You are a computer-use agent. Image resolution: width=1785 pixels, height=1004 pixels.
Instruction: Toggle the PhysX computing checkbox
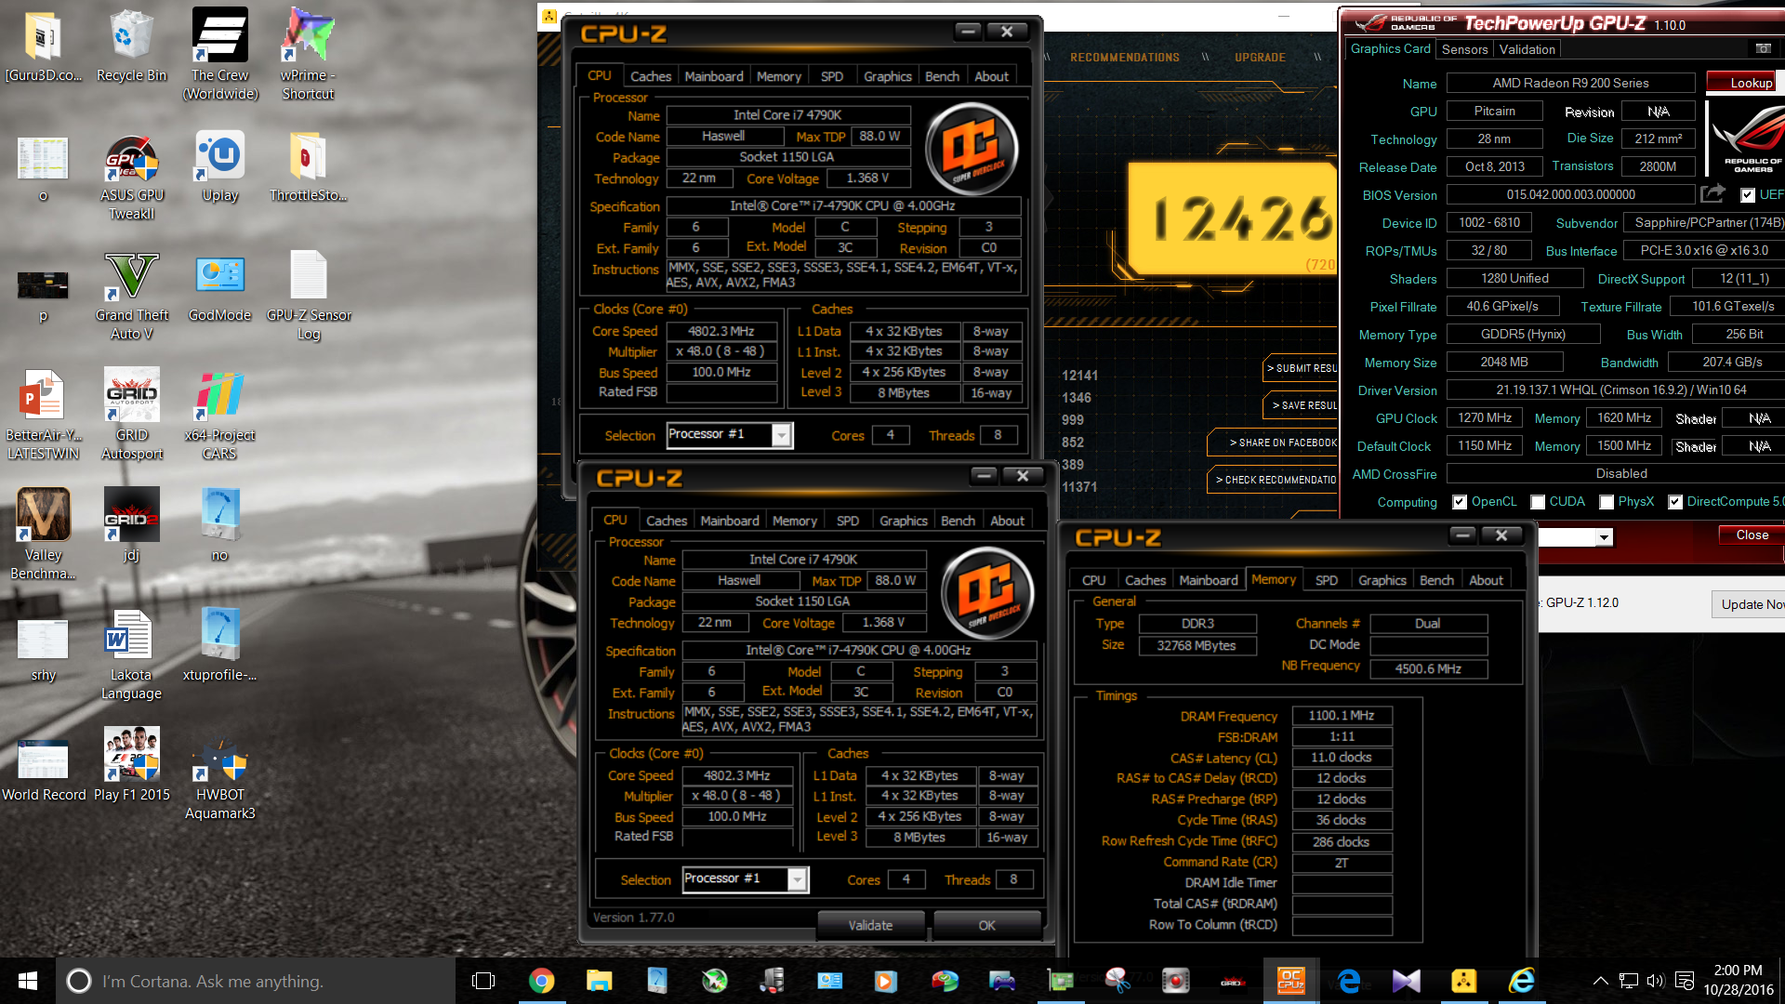[1606, 502]
